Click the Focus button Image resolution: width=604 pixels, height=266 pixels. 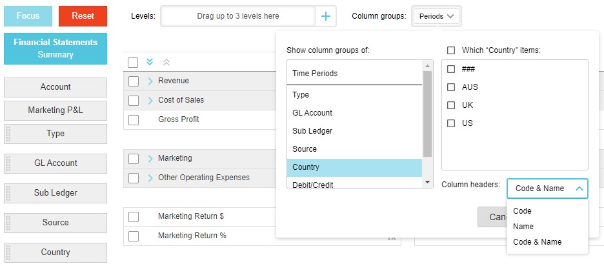tap(28, 16)
